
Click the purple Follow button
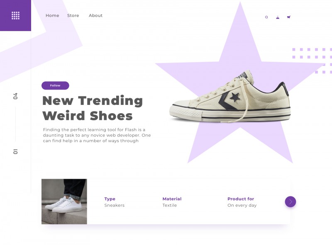(55, 85)
